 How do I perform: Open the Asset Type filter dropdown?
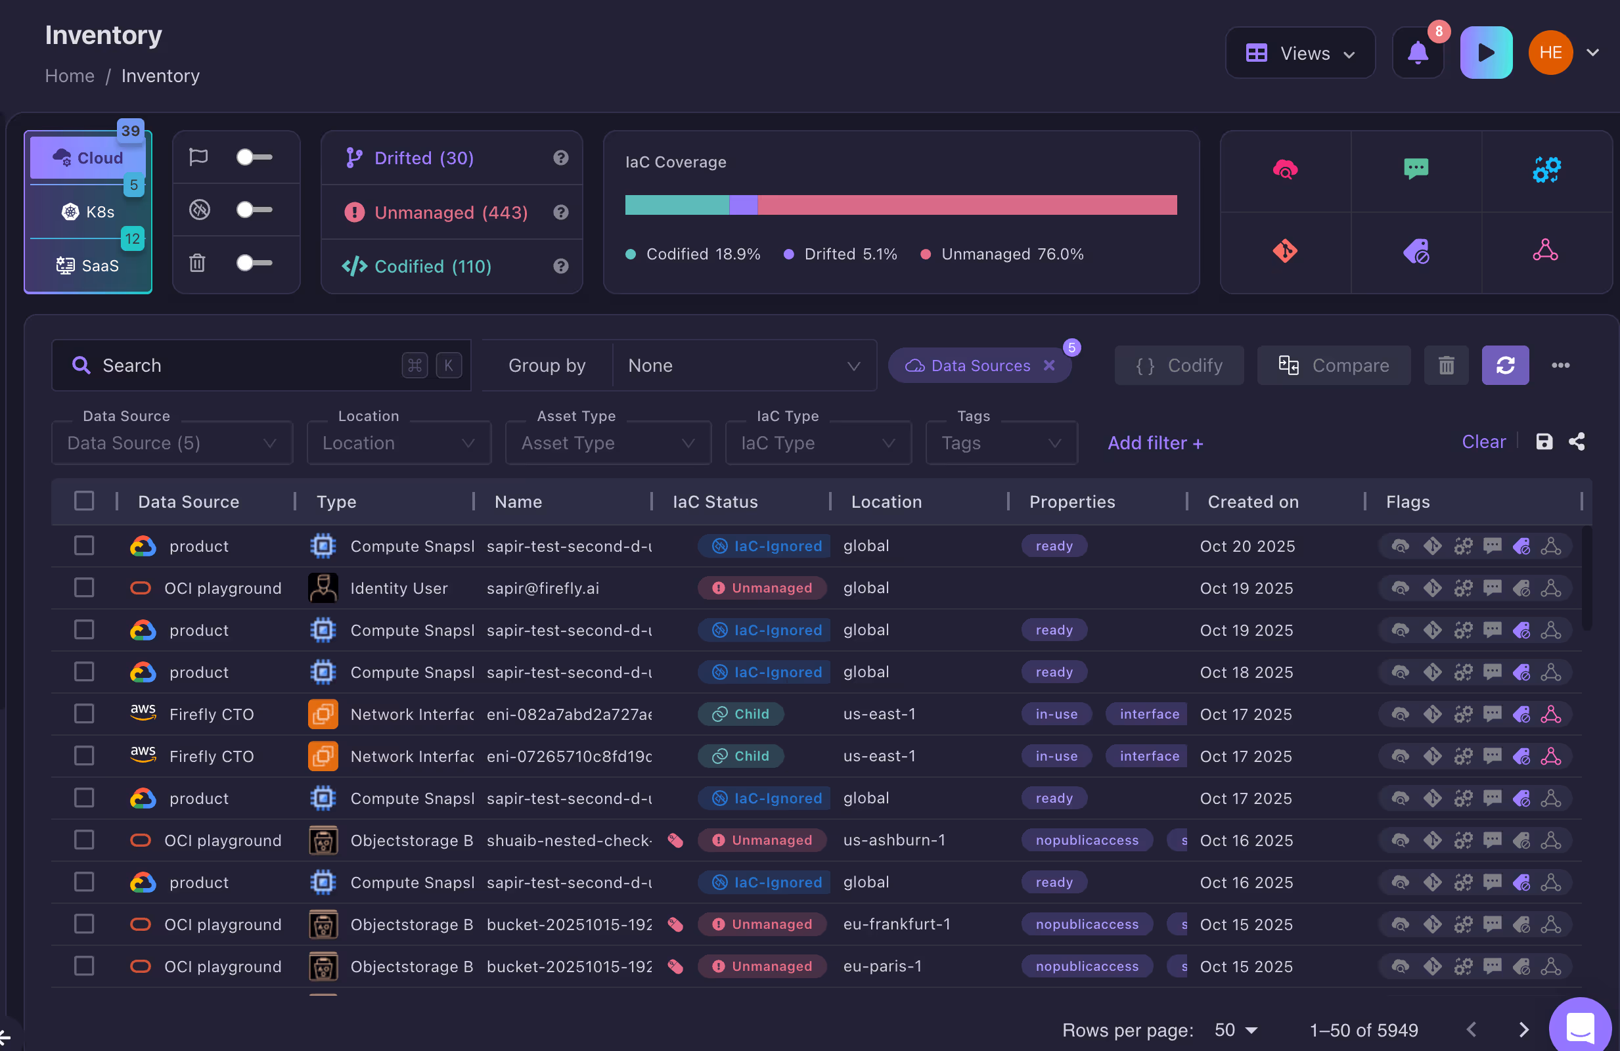[x=607, y=443]
